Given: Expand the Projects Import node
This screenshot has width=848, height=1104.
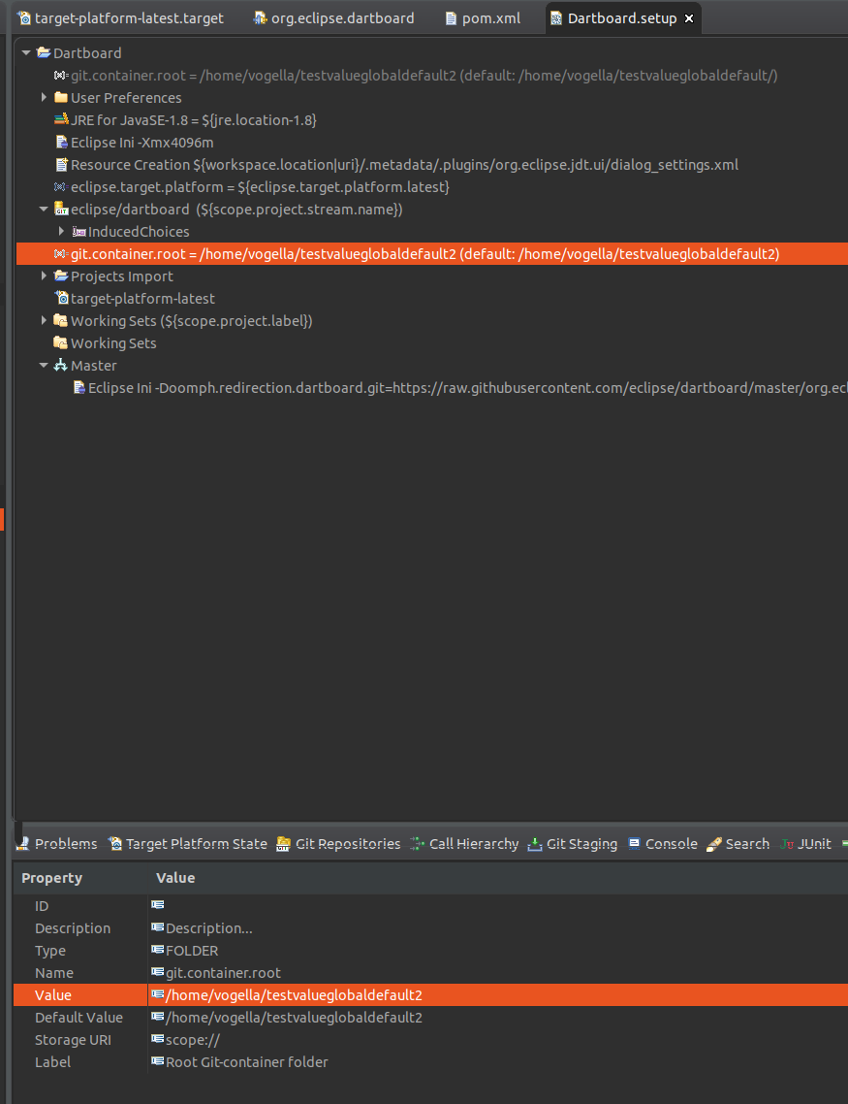Looking at the screenshot, I should point(44,276).
